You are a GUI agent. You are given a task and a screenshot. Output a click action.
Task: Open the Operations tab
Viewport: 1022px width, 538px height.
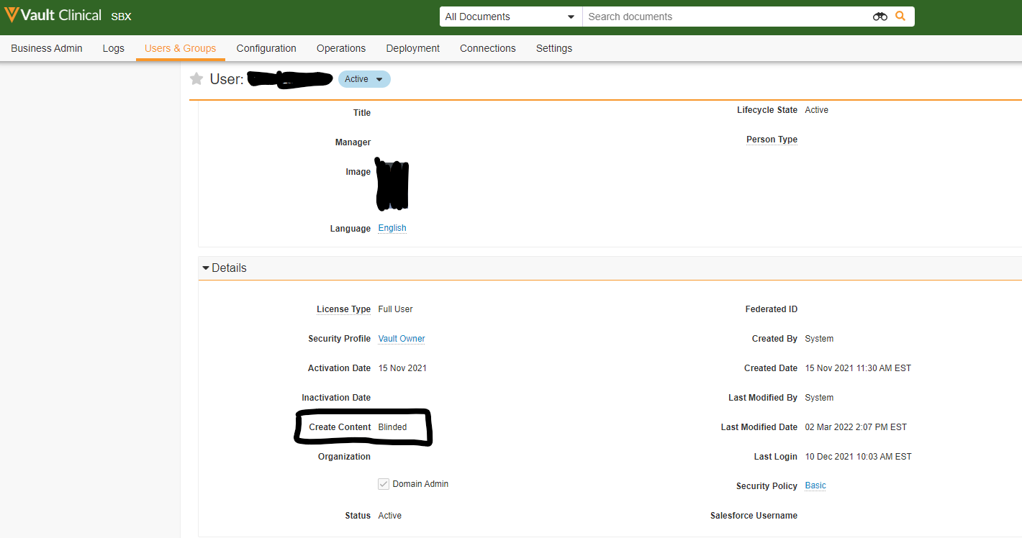point(341,48)
